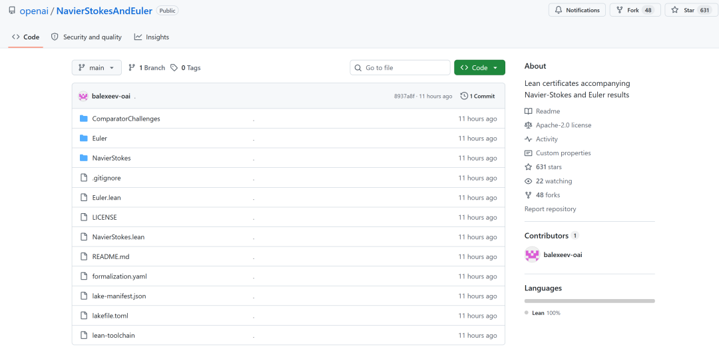Click the license scale icon near Apache-2.0

point(528,125)
